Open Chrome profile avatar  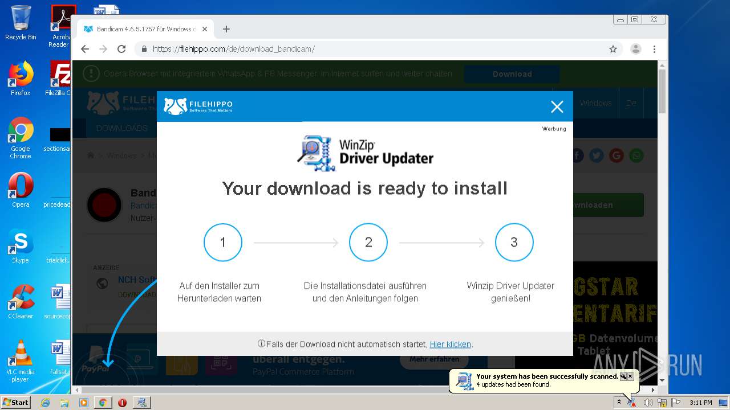click(x=635, y=49)
